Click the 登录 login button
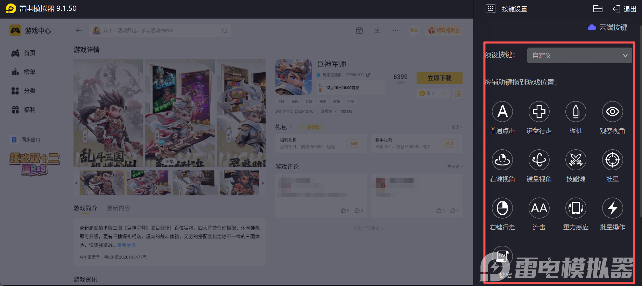 (414, 30)
